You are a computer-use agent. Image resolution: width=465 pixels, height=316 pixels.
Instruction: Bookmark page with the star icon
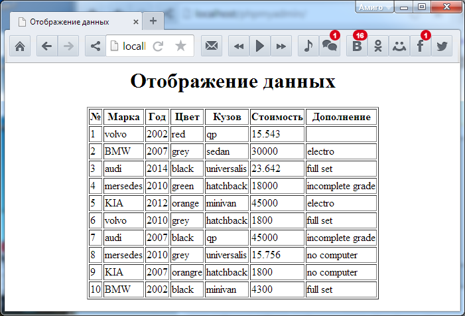coord(180,46)
